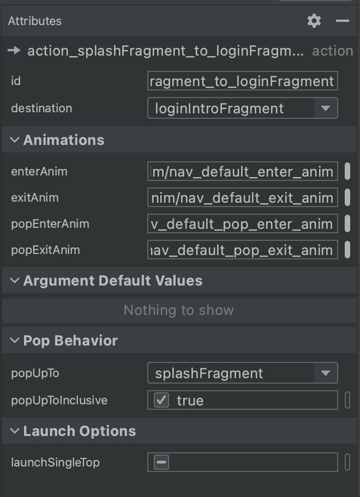Collapse the Launch Options section
The image size is (360, 497).
pyautogui.click(x=15, y=431)
